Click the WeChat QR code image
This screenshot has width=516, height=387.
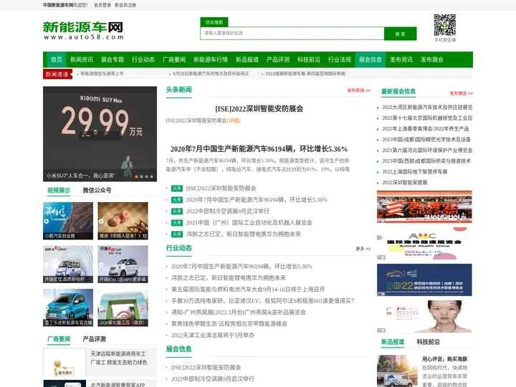click(x=444, y=25)
